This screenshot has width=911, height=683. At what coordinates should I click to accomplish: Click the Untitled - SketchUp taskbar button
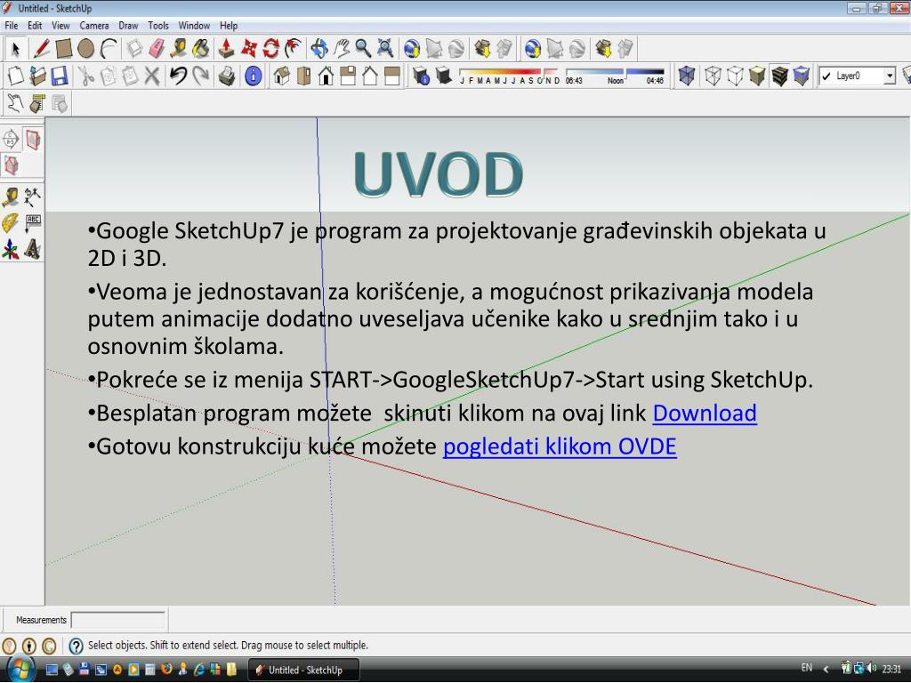point(304,670)
